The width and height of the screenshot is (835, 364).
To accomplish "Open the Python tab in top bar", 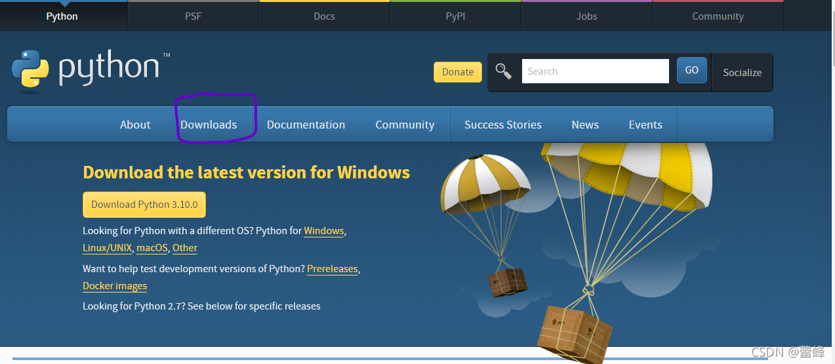I will (x=62, y=16).
